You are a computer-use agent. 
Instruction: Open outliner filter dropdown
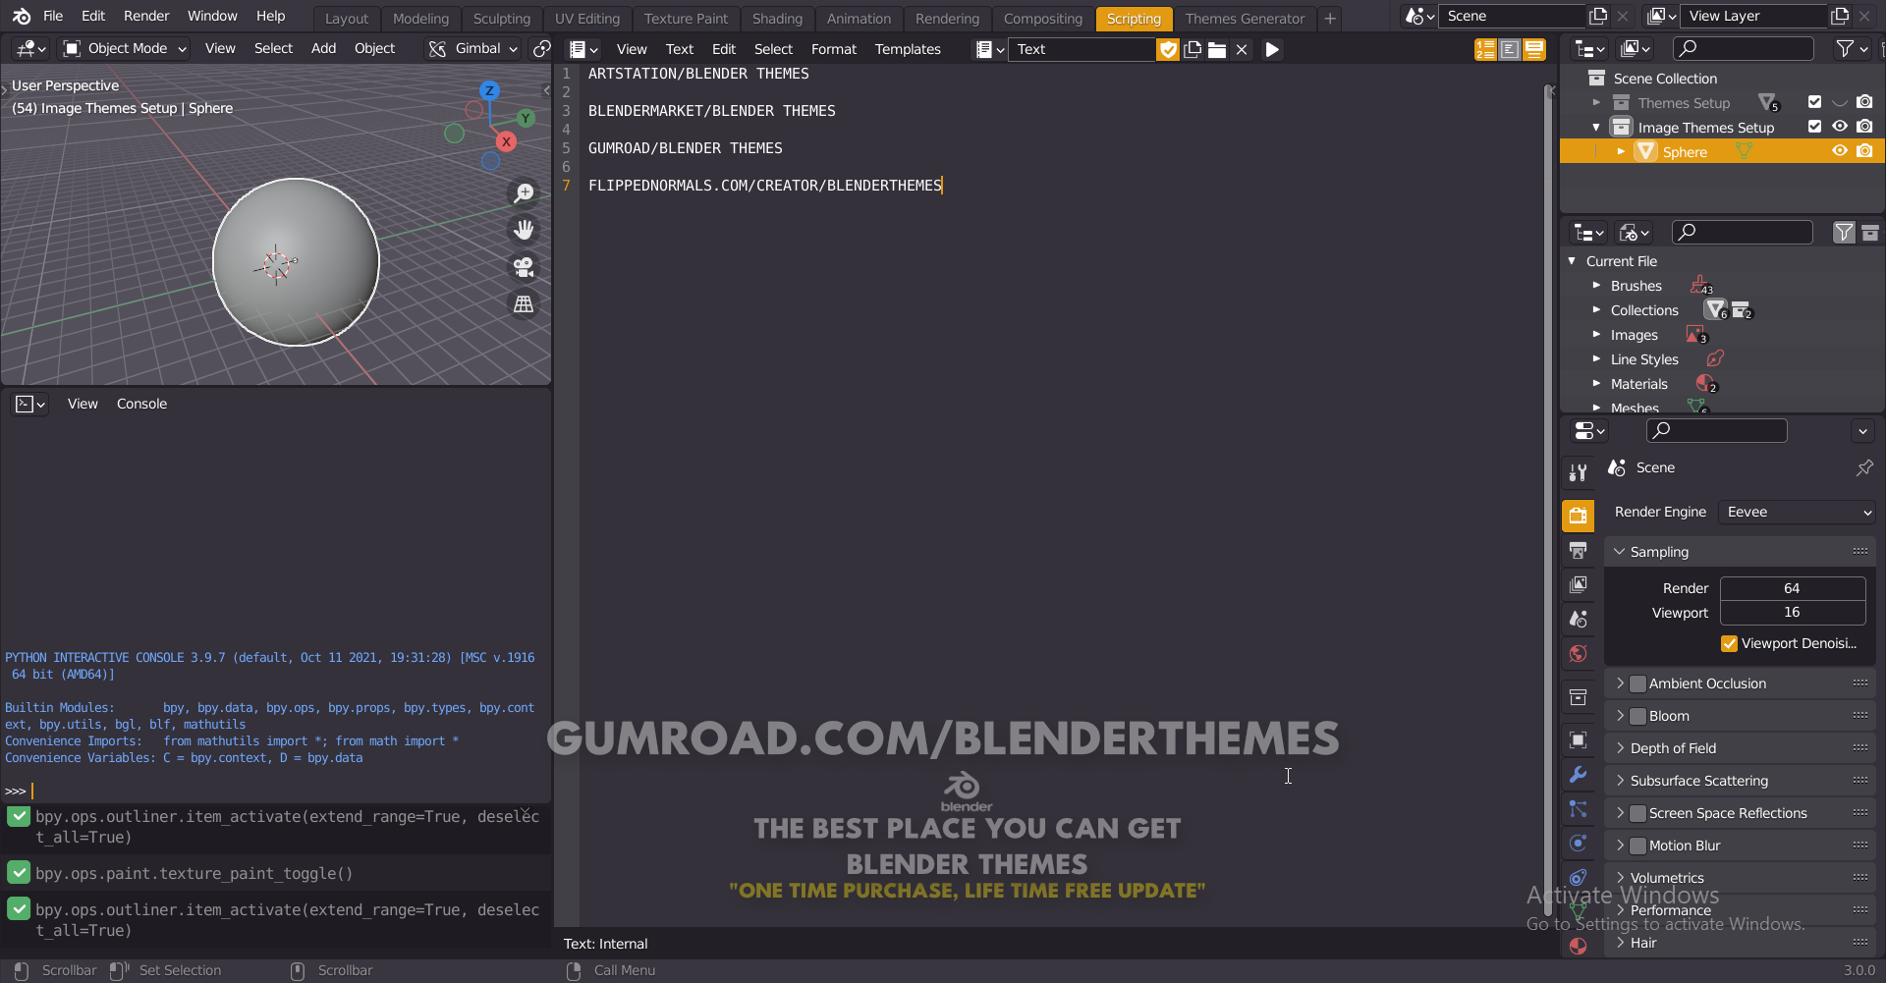1852,48
